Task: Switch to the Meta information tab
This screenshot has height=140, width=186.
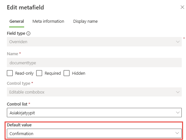Action: [x=48, y=21]
